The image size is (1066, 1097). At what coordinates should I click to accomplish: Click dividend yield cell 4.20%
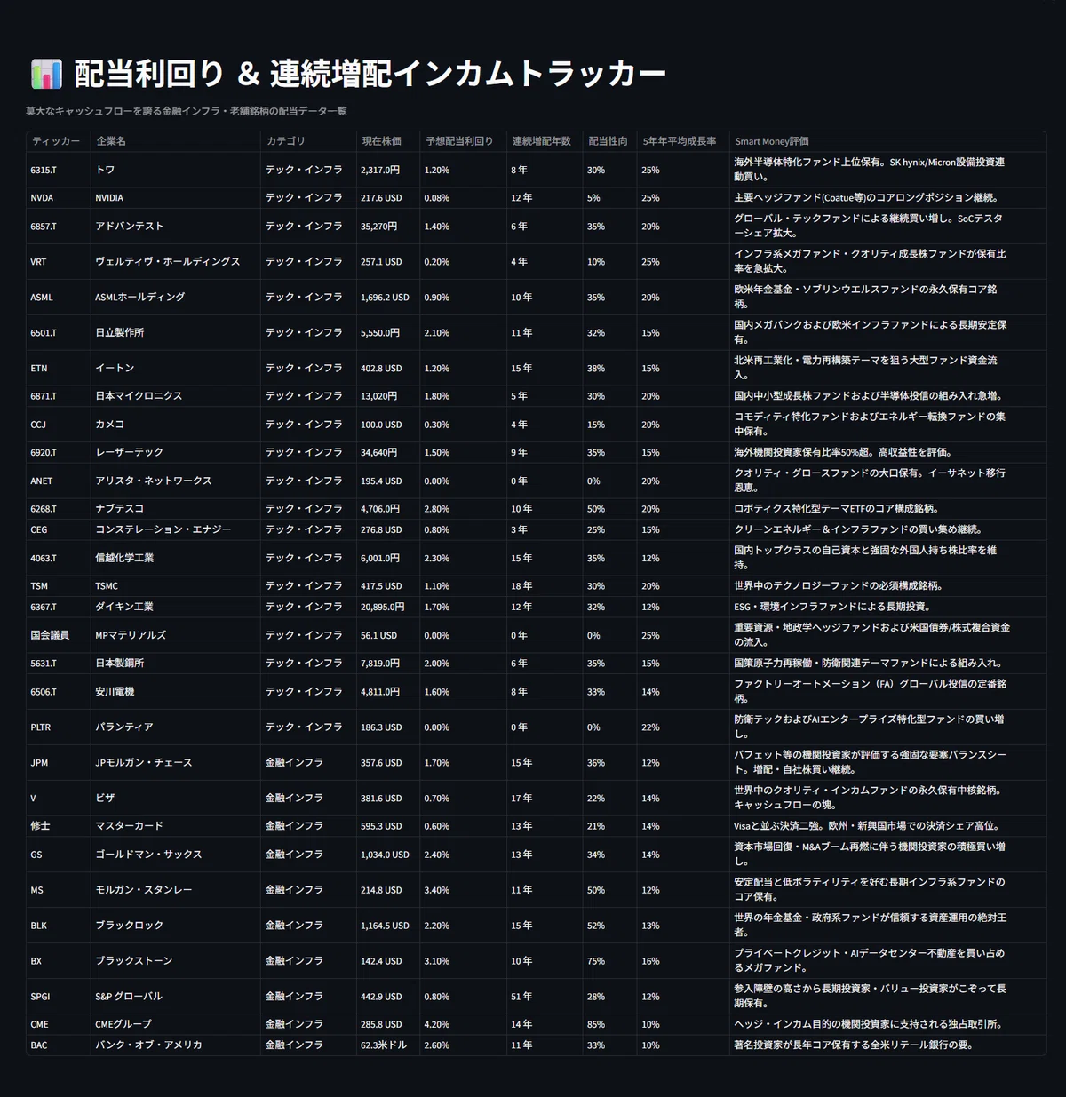(464, 1024)
